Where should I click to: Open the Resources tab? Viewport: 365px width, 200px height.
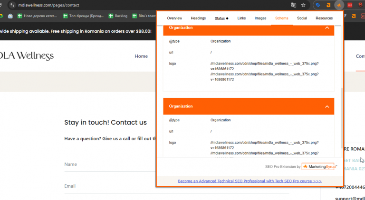click(x=324, y=18)
